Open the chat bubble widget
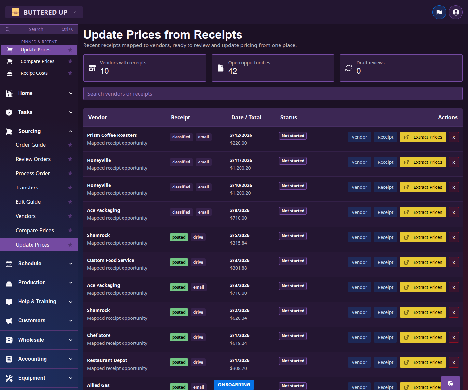The height and width of the screenshot is (390, 468). (450, 384)
